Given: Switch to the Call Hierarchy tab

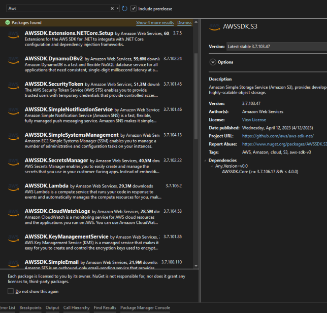Looking at the screenshot, I should (x=76, y=307).
